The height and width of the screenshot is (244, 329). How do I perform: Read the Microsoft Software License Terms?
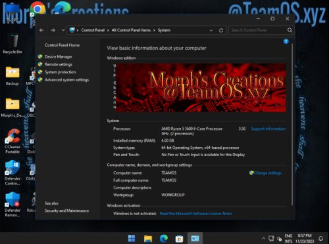pyautogui.click(x=195, y=214)
